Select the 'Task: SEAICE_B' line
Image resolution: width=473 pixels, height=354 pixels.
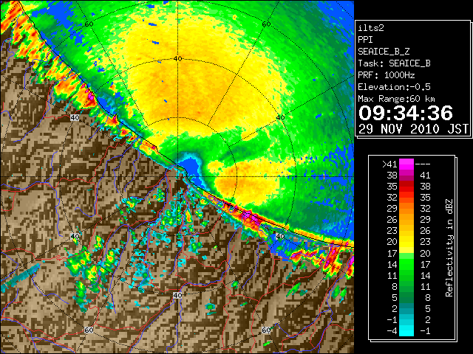coord(394,63)
